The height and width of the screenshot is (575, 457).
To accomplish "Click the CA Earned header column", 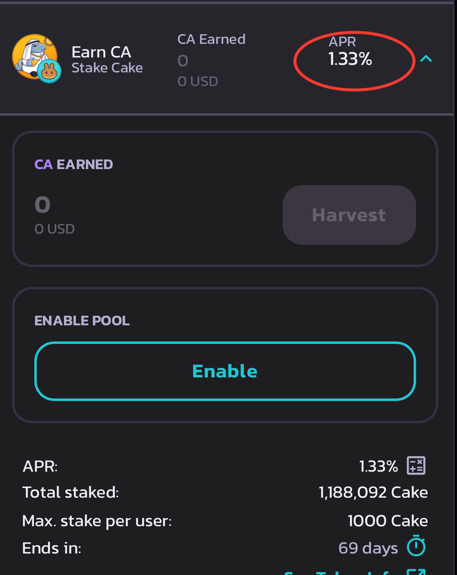I will (211, 39).
